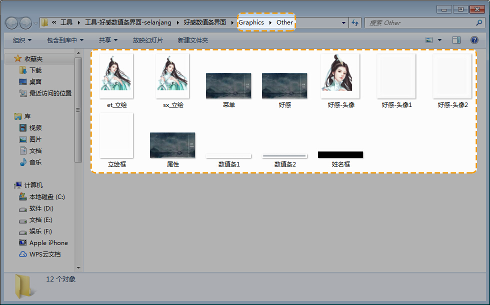This screenshot has width=490, height=305.
Task: Click 放映幻灯片 in the toolbar
Action: [x=148, y=40]
